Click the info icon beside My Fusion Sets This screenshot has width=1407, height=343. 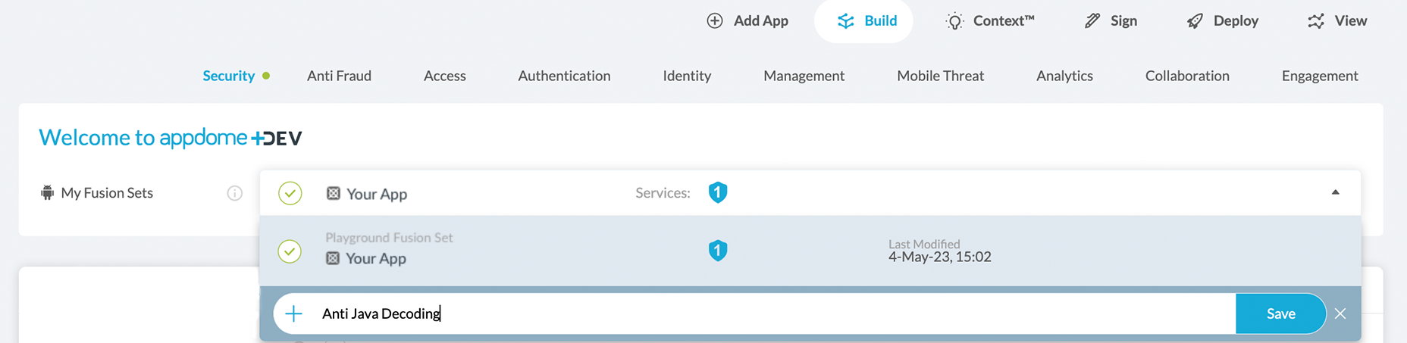click(235, 193)
